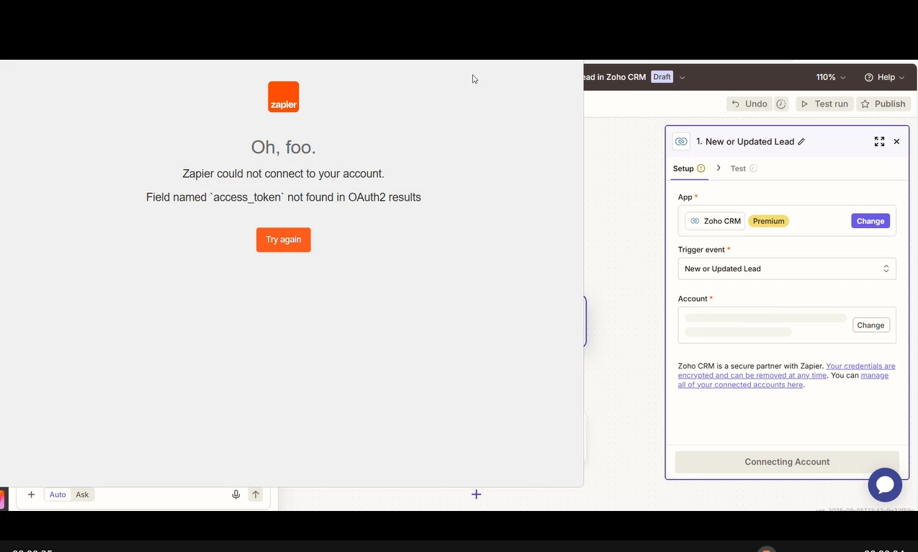Viewport: 918px width, 552px height.
Task: Open the Trigger event dropdown
Action: coord(787,268)
